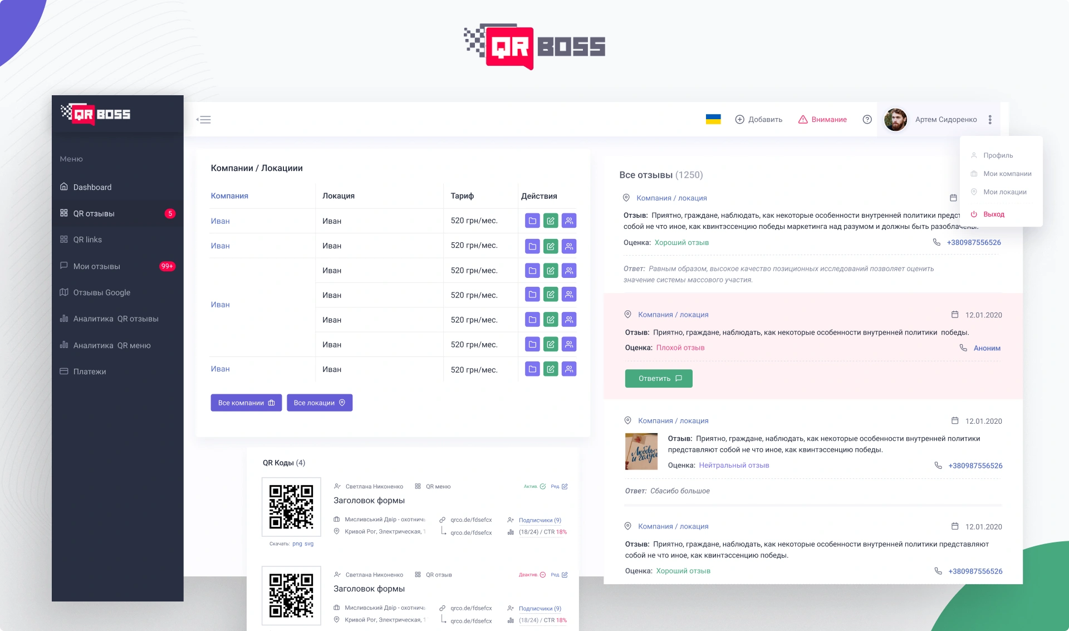Open the three-dot user menu

[x=990, y=120]
